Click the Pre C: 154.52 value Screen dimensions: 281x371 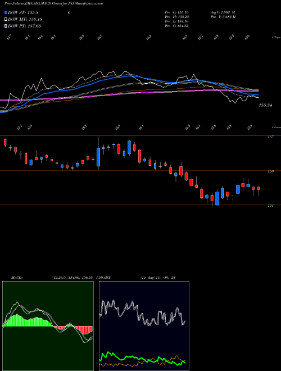[x=176, y=26]
